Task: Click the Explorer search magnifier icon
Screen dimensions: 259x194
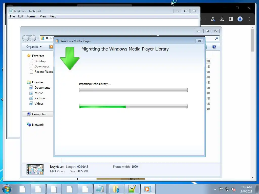Action: 217,38
